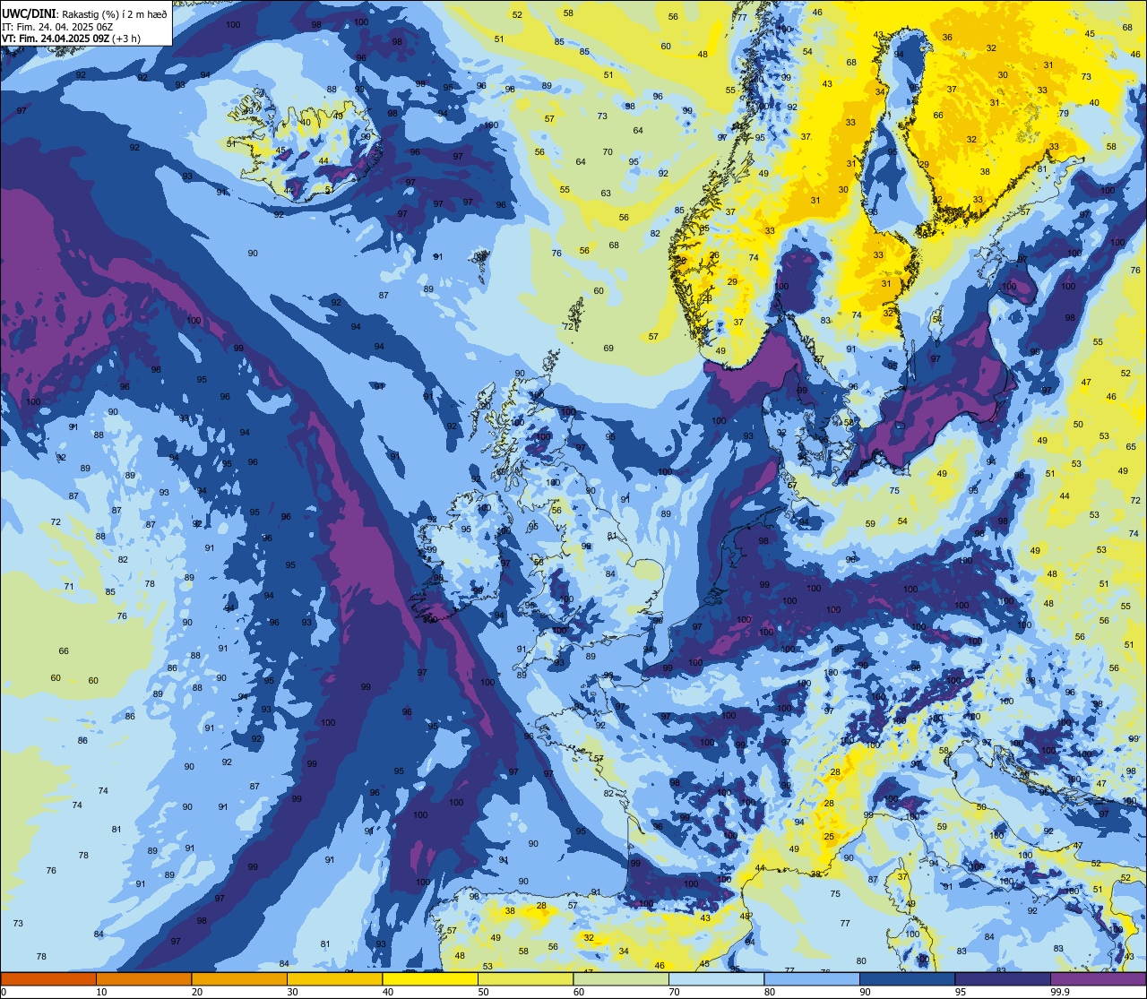Viewport: 1147px width, 999px height.
Task: Click the 'VT: Fim. 24.04.2025 09Z (+3 h)' line
Action: tap(71, 39)
